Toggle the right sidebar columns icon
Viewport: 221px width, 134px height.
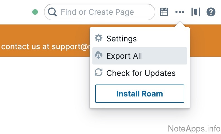[x=196, y=12]
